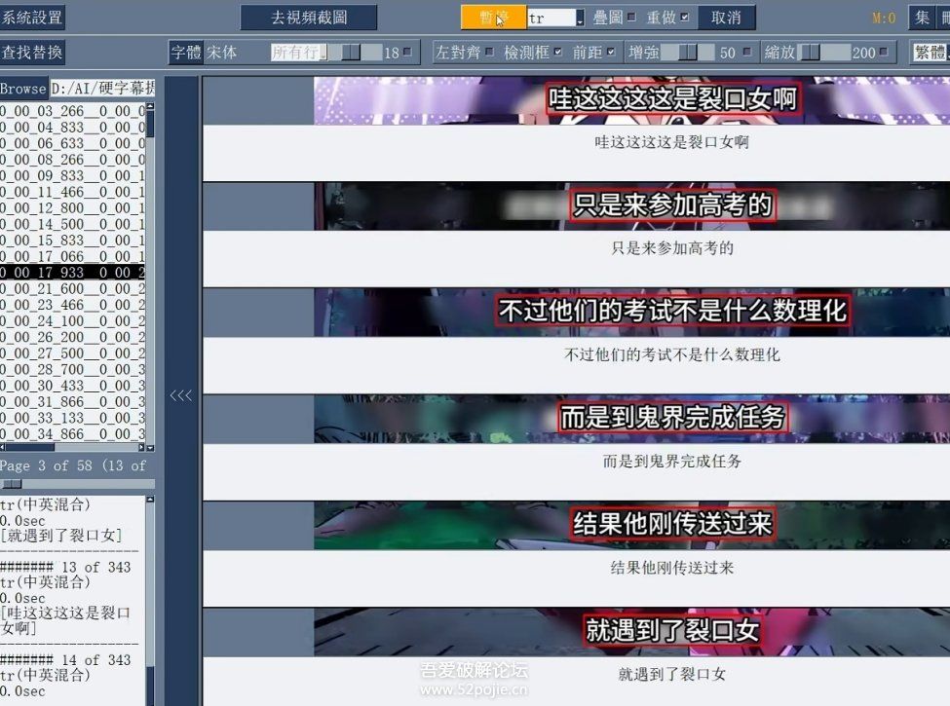Select file row 0_00_27_500

(73, 353)
